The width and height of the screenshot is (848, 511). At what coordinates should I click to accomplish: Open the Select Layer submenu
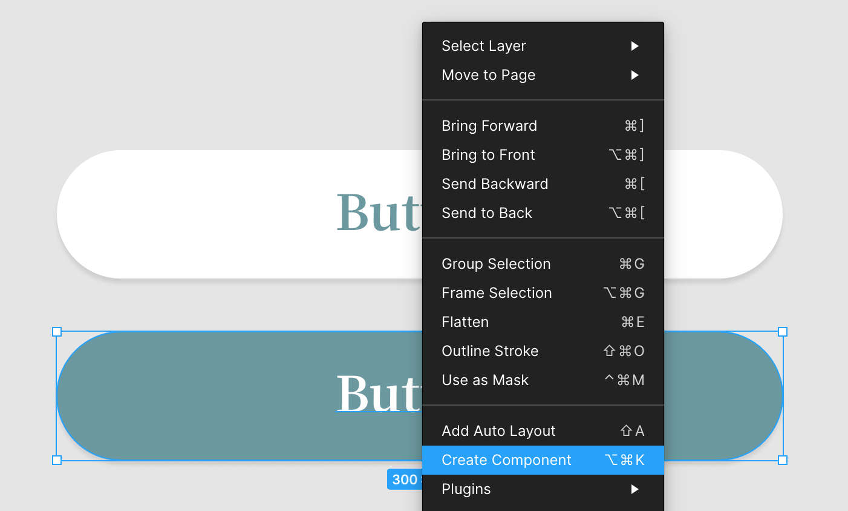(484, 46)
